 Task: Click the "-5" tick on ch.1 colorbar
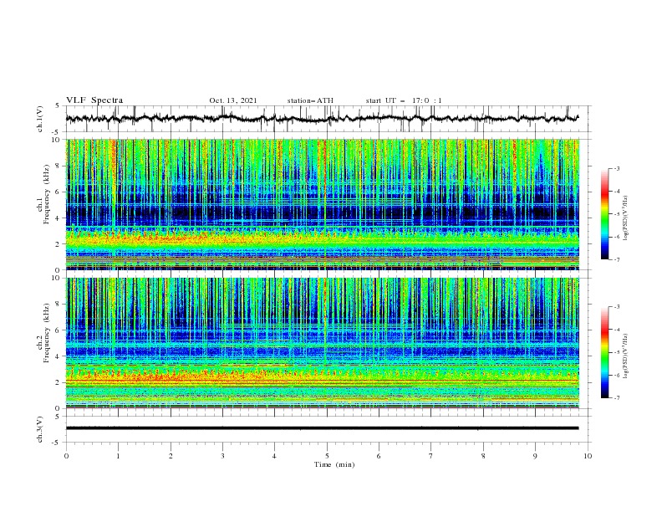click(x=616, y=214)
